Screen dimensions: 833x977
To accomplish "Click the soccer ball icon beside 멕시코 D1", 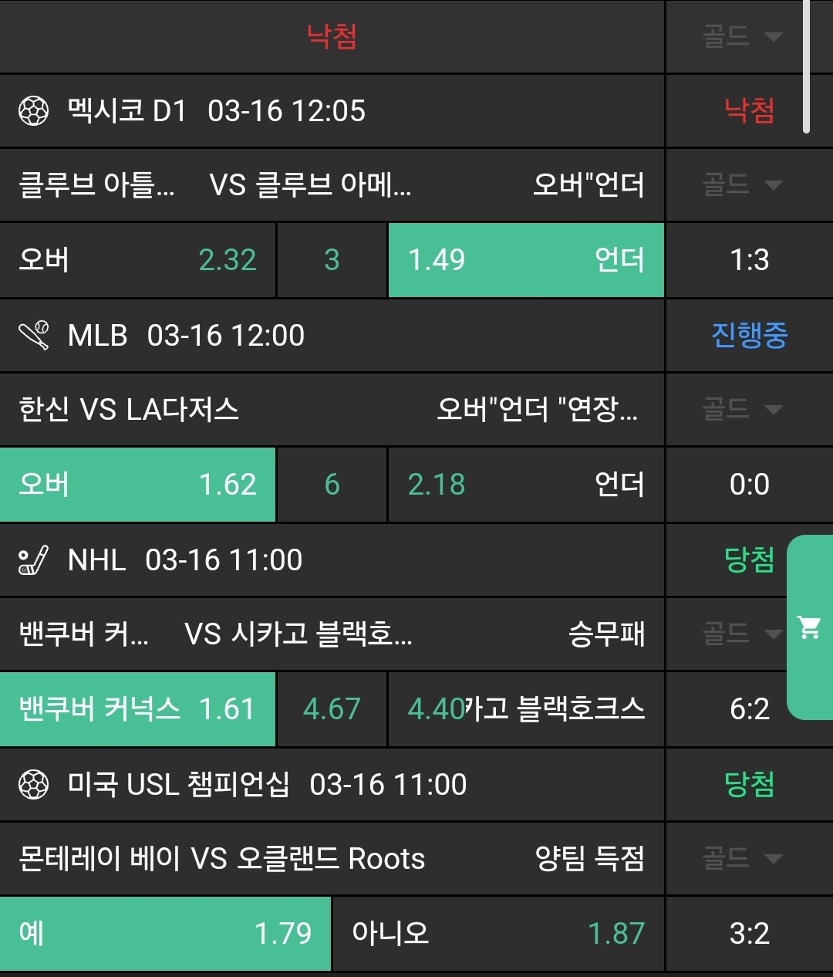I will (x=34, y=111).
